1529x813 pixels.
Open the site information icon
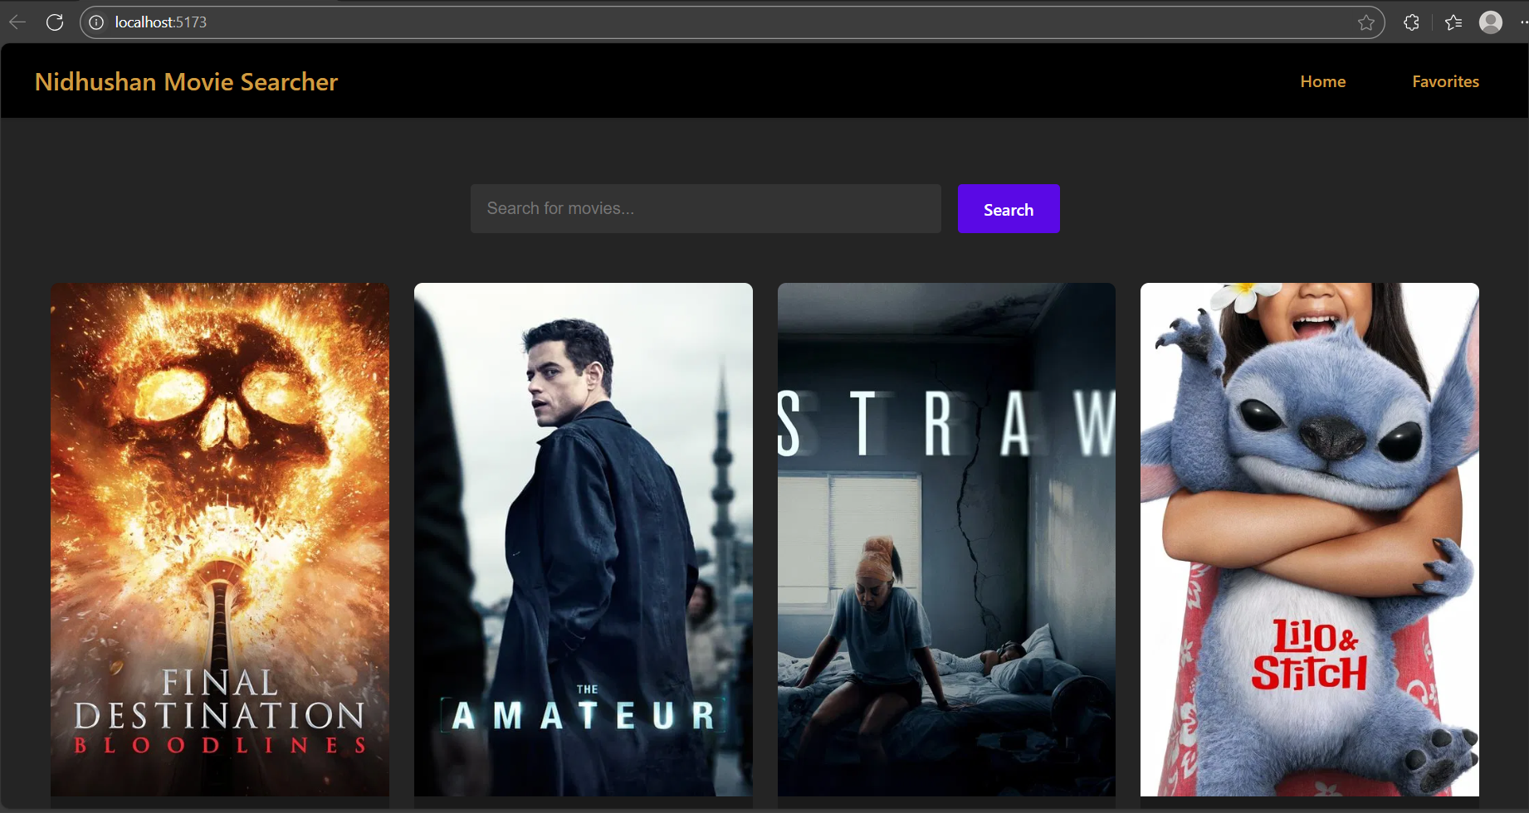(96, 22)
